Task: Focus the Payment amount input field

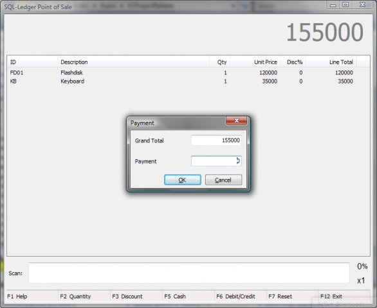Action: tap(216, 161)
